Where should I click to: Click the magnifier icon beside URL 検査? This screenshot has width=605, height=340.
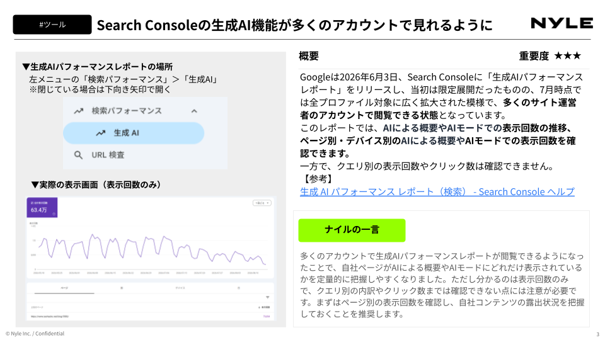(78, 155)
